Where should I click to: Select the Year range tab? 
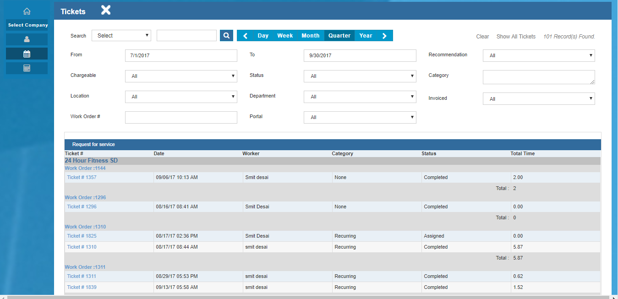tap(366, 36)
